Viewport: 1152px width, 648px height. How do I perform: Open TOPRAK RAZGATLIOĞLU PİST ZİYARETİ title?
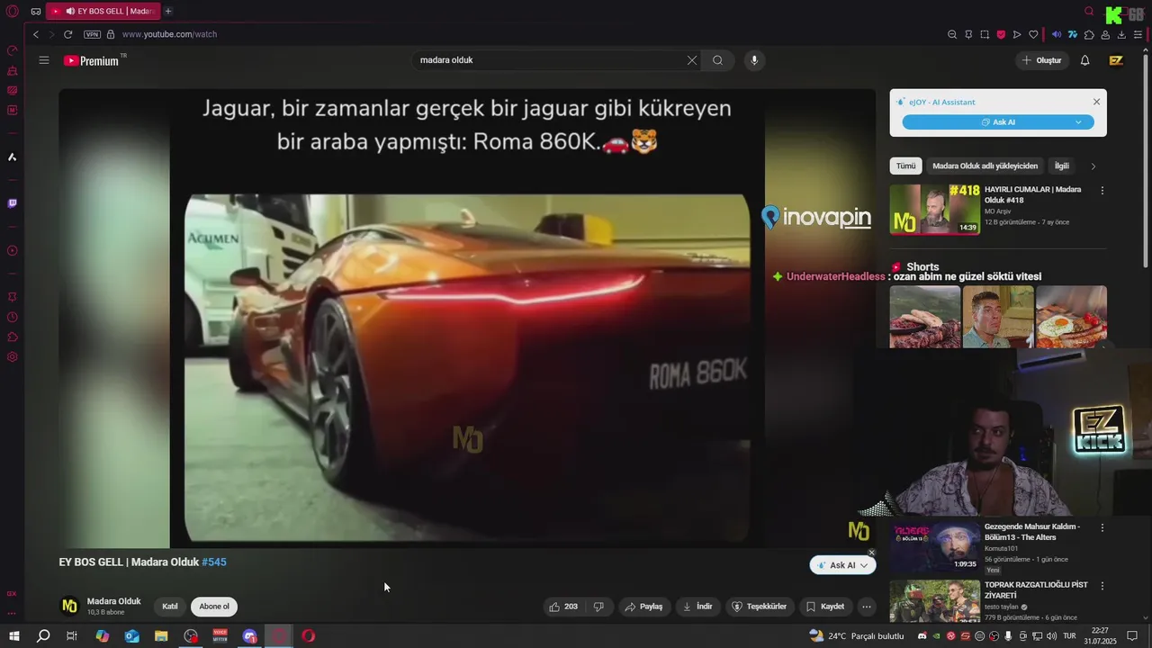click(x=1036, y=590)
